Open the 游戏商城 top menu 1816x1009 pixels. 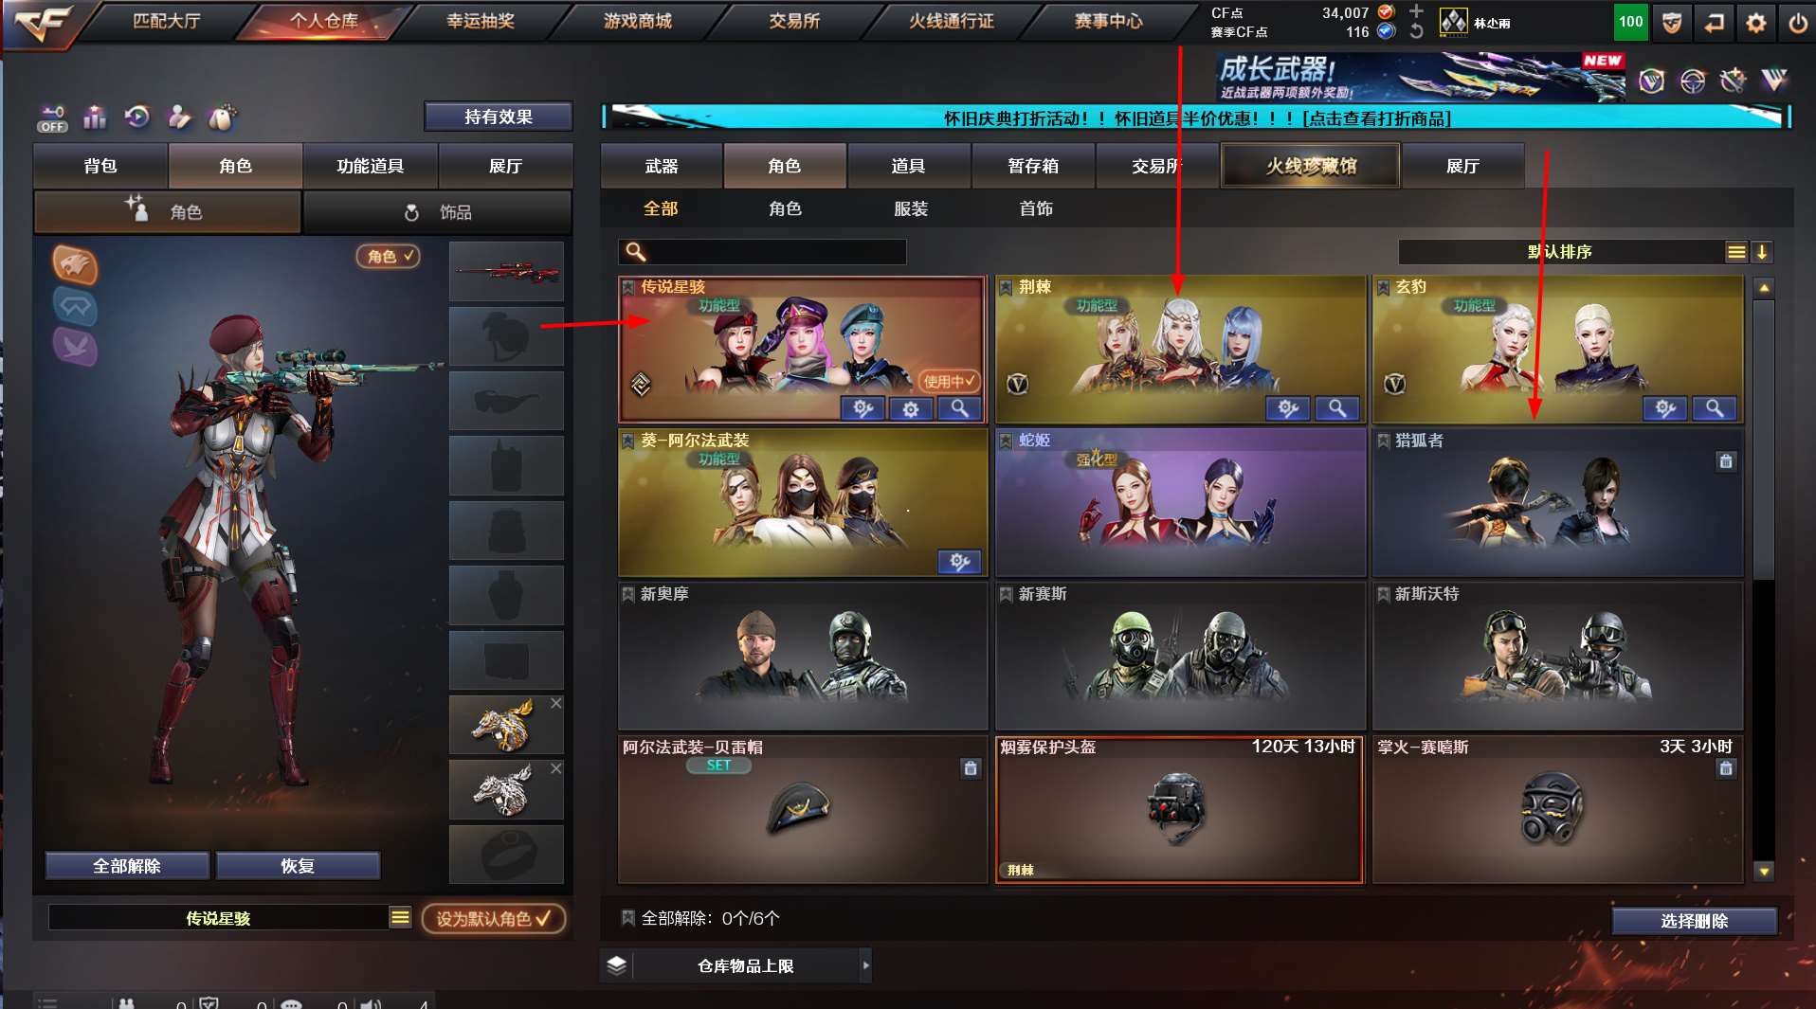637,21
